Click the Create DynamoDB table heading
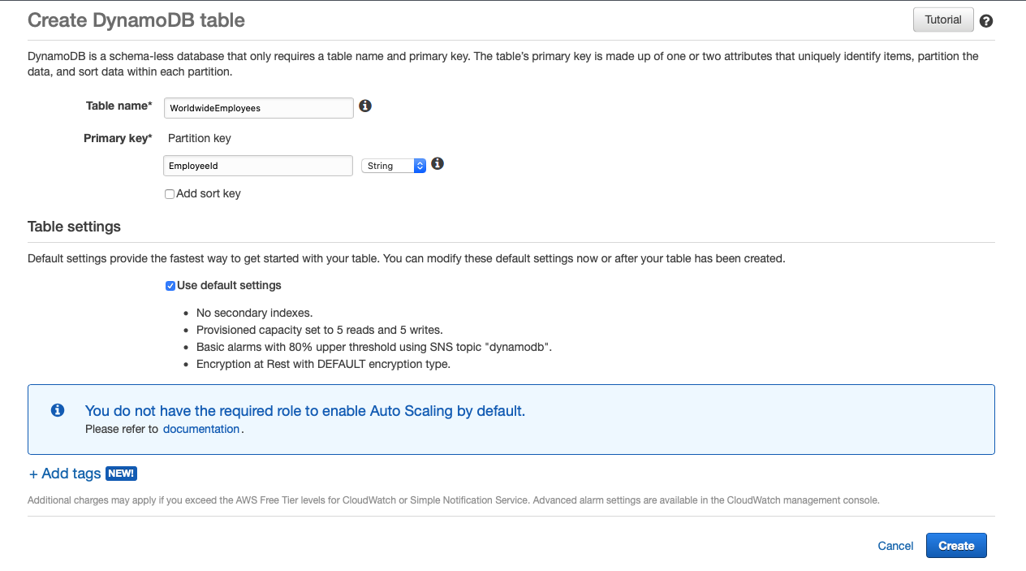 tap(136, 20)
